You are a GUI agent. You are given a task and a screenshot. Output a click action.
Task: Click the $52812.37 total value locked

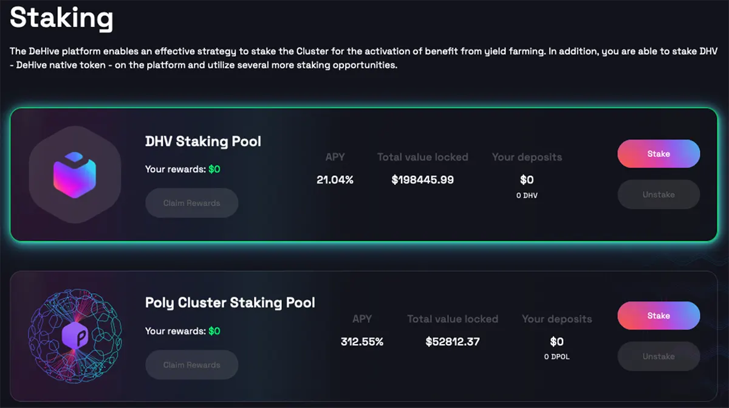coord(453,342)
